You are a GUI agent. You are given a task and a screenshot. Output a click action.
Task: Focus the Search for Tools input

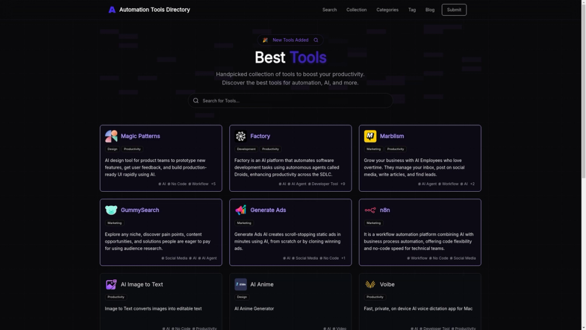291,101
